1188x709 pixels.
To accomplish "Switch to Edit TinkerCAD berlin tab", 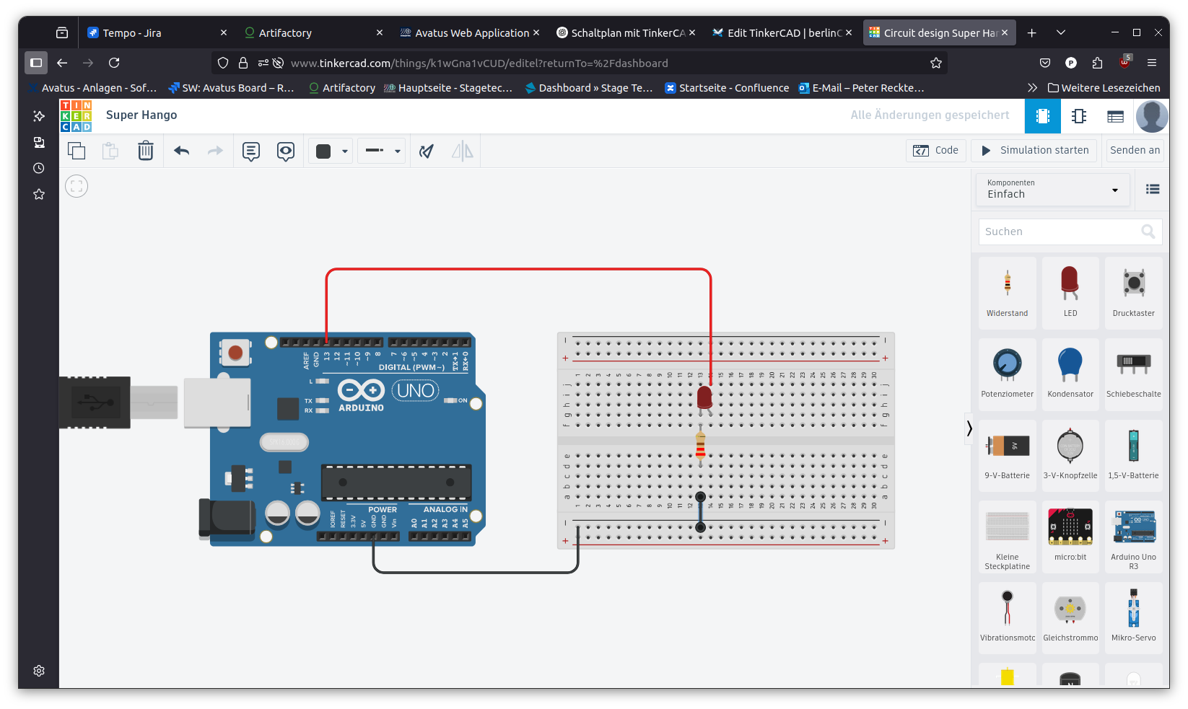I will coord(782,33).
